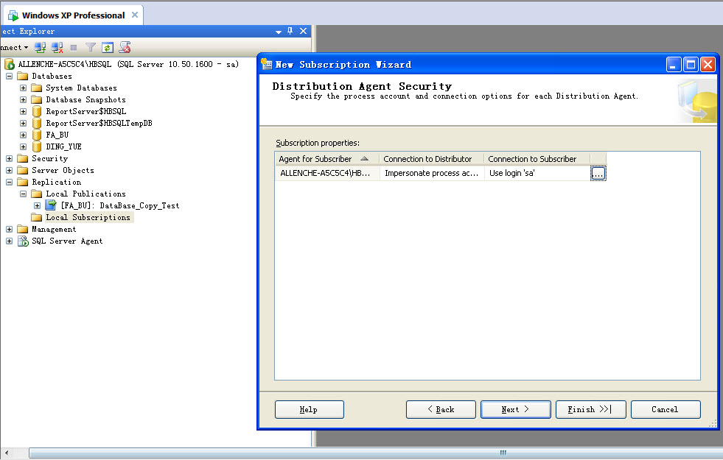Click the DataBase_Copy_Test publication icon

(51, 205)
